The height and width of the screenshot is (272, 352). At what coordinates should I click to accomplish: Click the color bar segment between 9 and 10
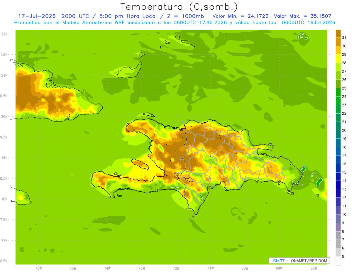point(338,219)
